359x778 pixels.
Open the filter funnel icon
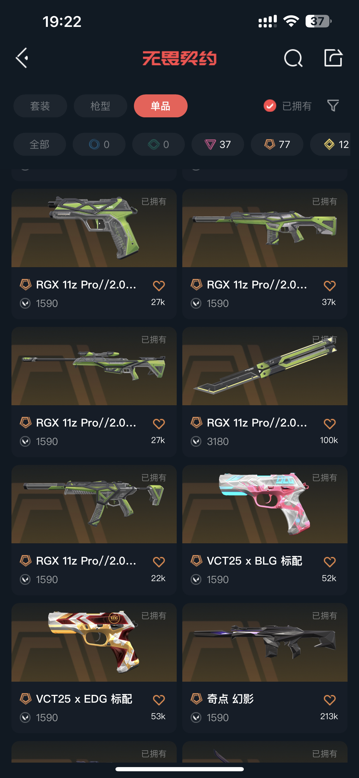coord(333,106)
